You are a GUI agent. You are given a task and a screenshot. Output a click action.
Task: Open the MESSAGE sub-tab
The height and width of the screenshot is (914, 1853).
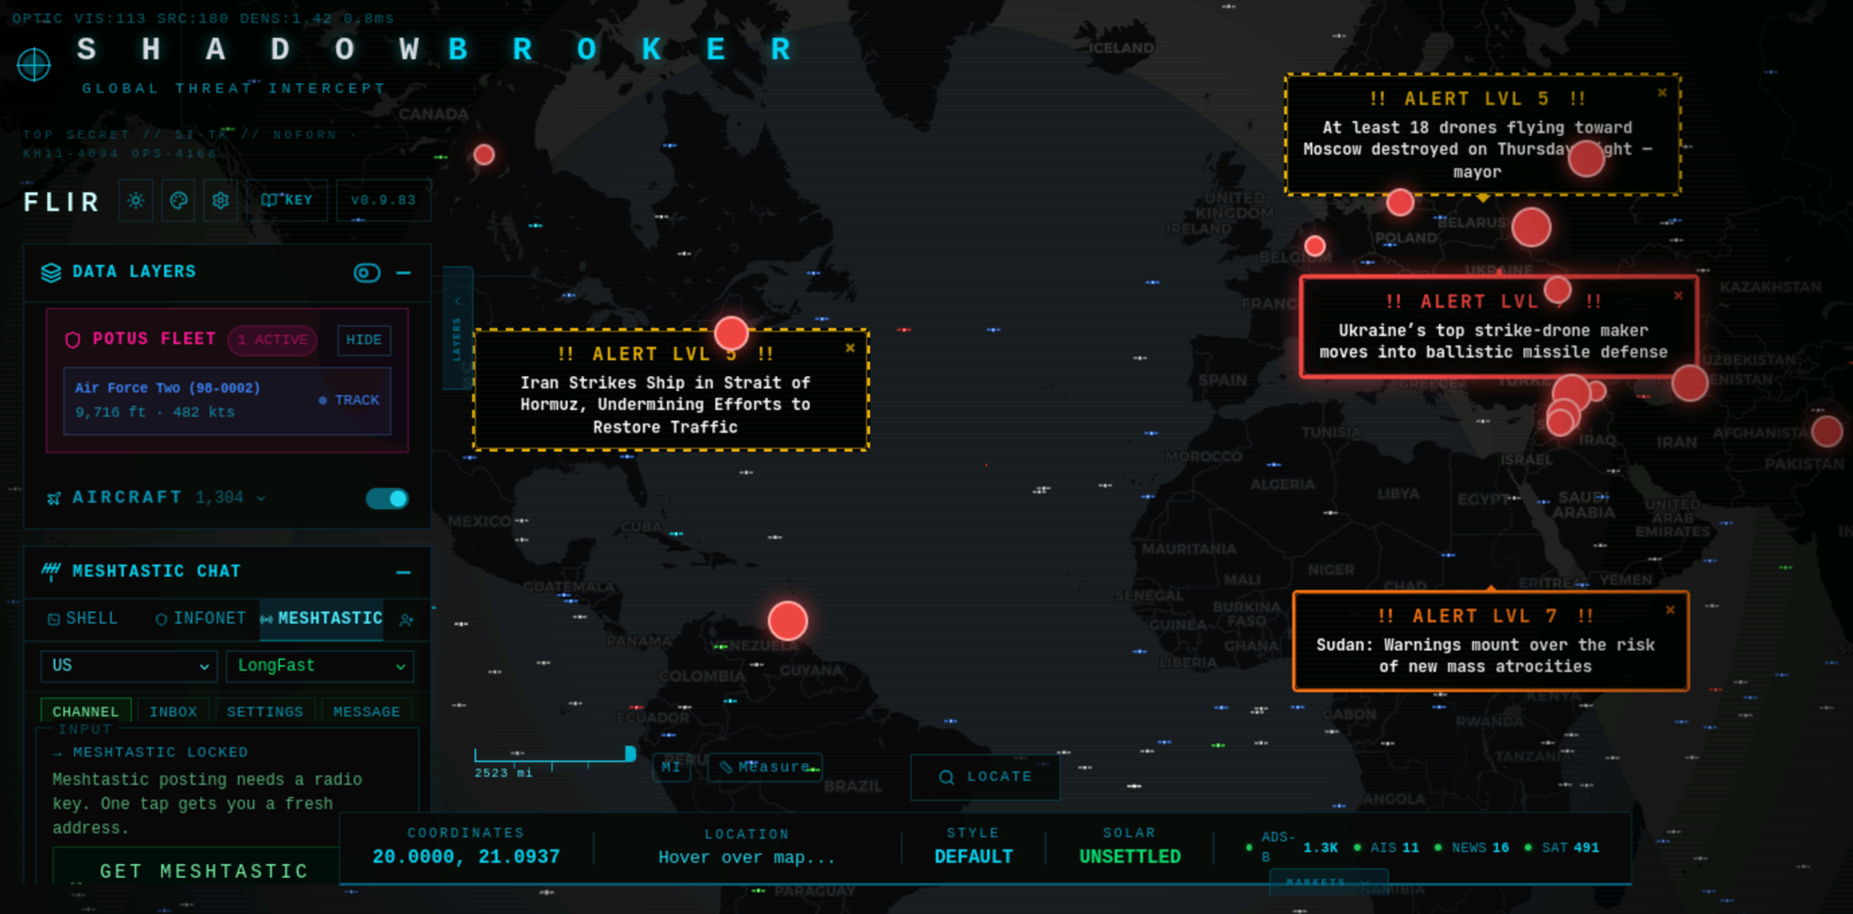click(x=367, y=711)
